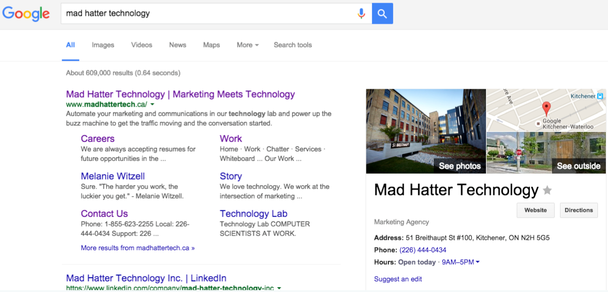Open See photos building thumbnail
This screenshot has height=292, width=608.
click(x=426, y=131)
